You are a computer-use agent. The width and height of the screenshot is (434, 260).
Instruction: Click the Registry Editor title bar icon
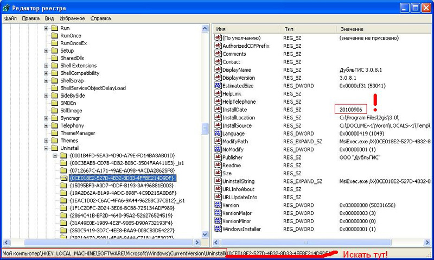point(8,8)
